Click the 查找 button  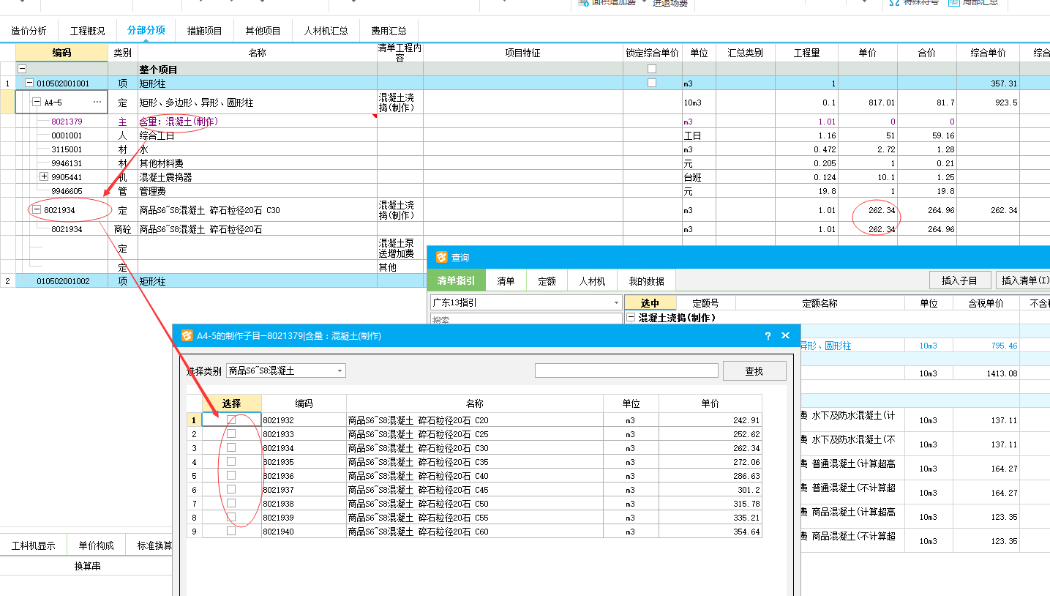pos(754,371)
